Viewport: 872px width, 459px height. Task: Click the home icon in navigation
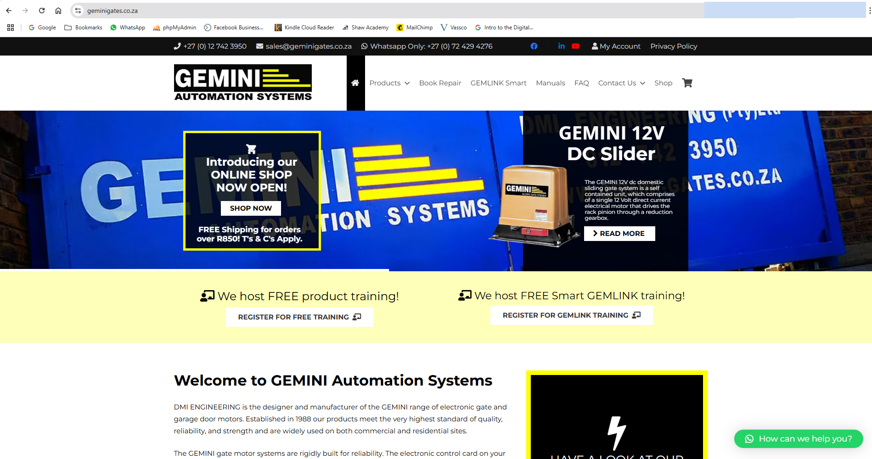tap(355, 83)
